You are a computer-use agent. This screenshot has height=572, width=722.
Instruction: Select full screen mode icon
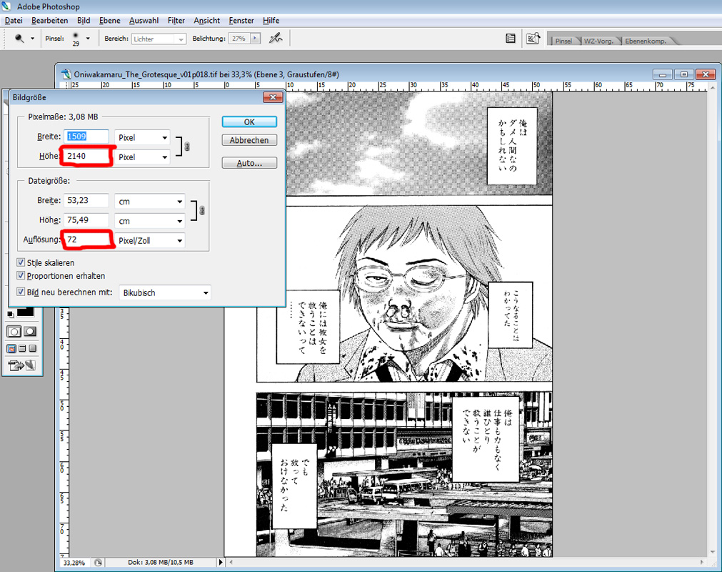coord(32,348)
